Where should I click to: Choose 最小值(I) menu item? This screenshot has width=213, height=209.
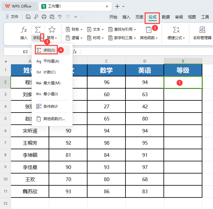pyautogui.click(x=52, y=94)
